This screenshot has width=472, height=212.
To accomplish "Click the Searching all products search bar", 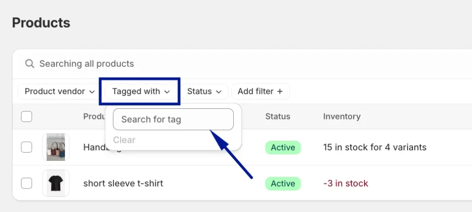I will pos(184,64).
